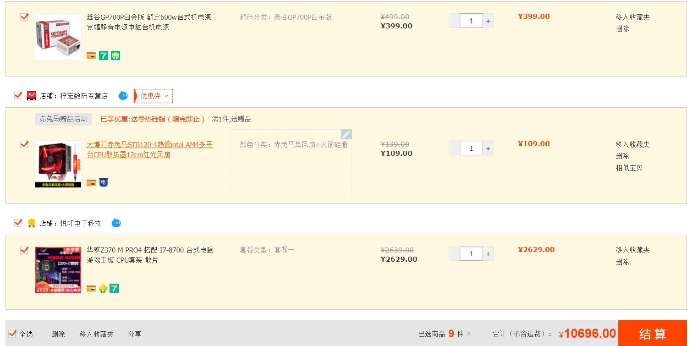Click yellow consumer protection icon under 华擎Z370 item
The width and height of the screenshot is (692, 346).
point(103,288)
